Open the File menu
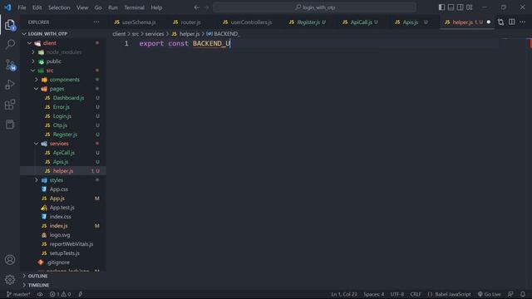Viewport: 532px width, 299px height. click(x=22, y=7)
